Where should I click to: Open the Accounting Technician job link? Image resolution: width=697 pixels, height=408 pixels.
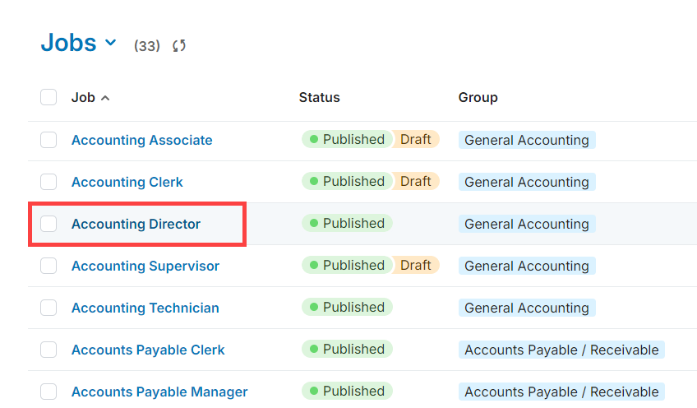pyautogui.click(x=145, y=308)
